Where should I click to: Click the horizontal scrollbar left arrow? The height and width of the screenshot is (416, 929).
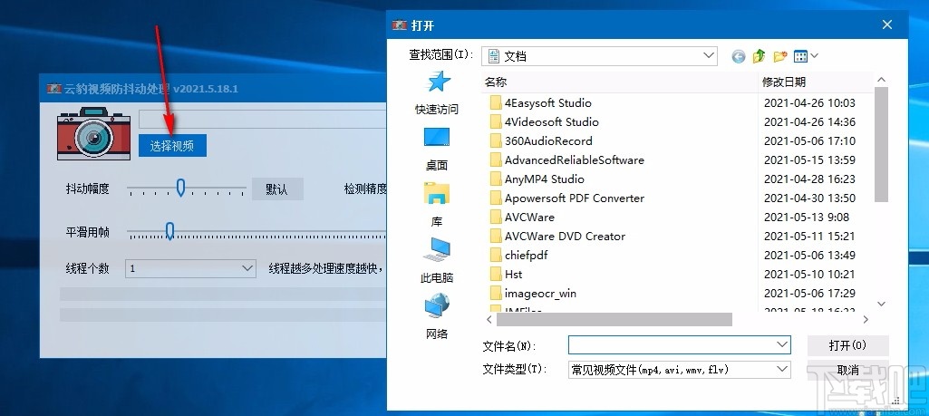tap(489, 319)
